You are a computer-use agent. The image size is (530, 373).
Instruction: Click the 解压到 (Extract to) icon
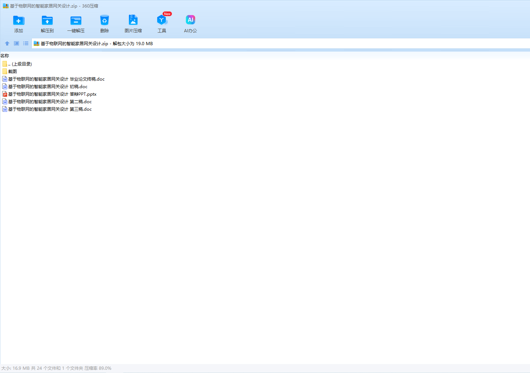(x=47, y=20)
